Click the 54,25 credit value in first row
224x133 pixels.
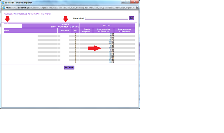point(111,34)
